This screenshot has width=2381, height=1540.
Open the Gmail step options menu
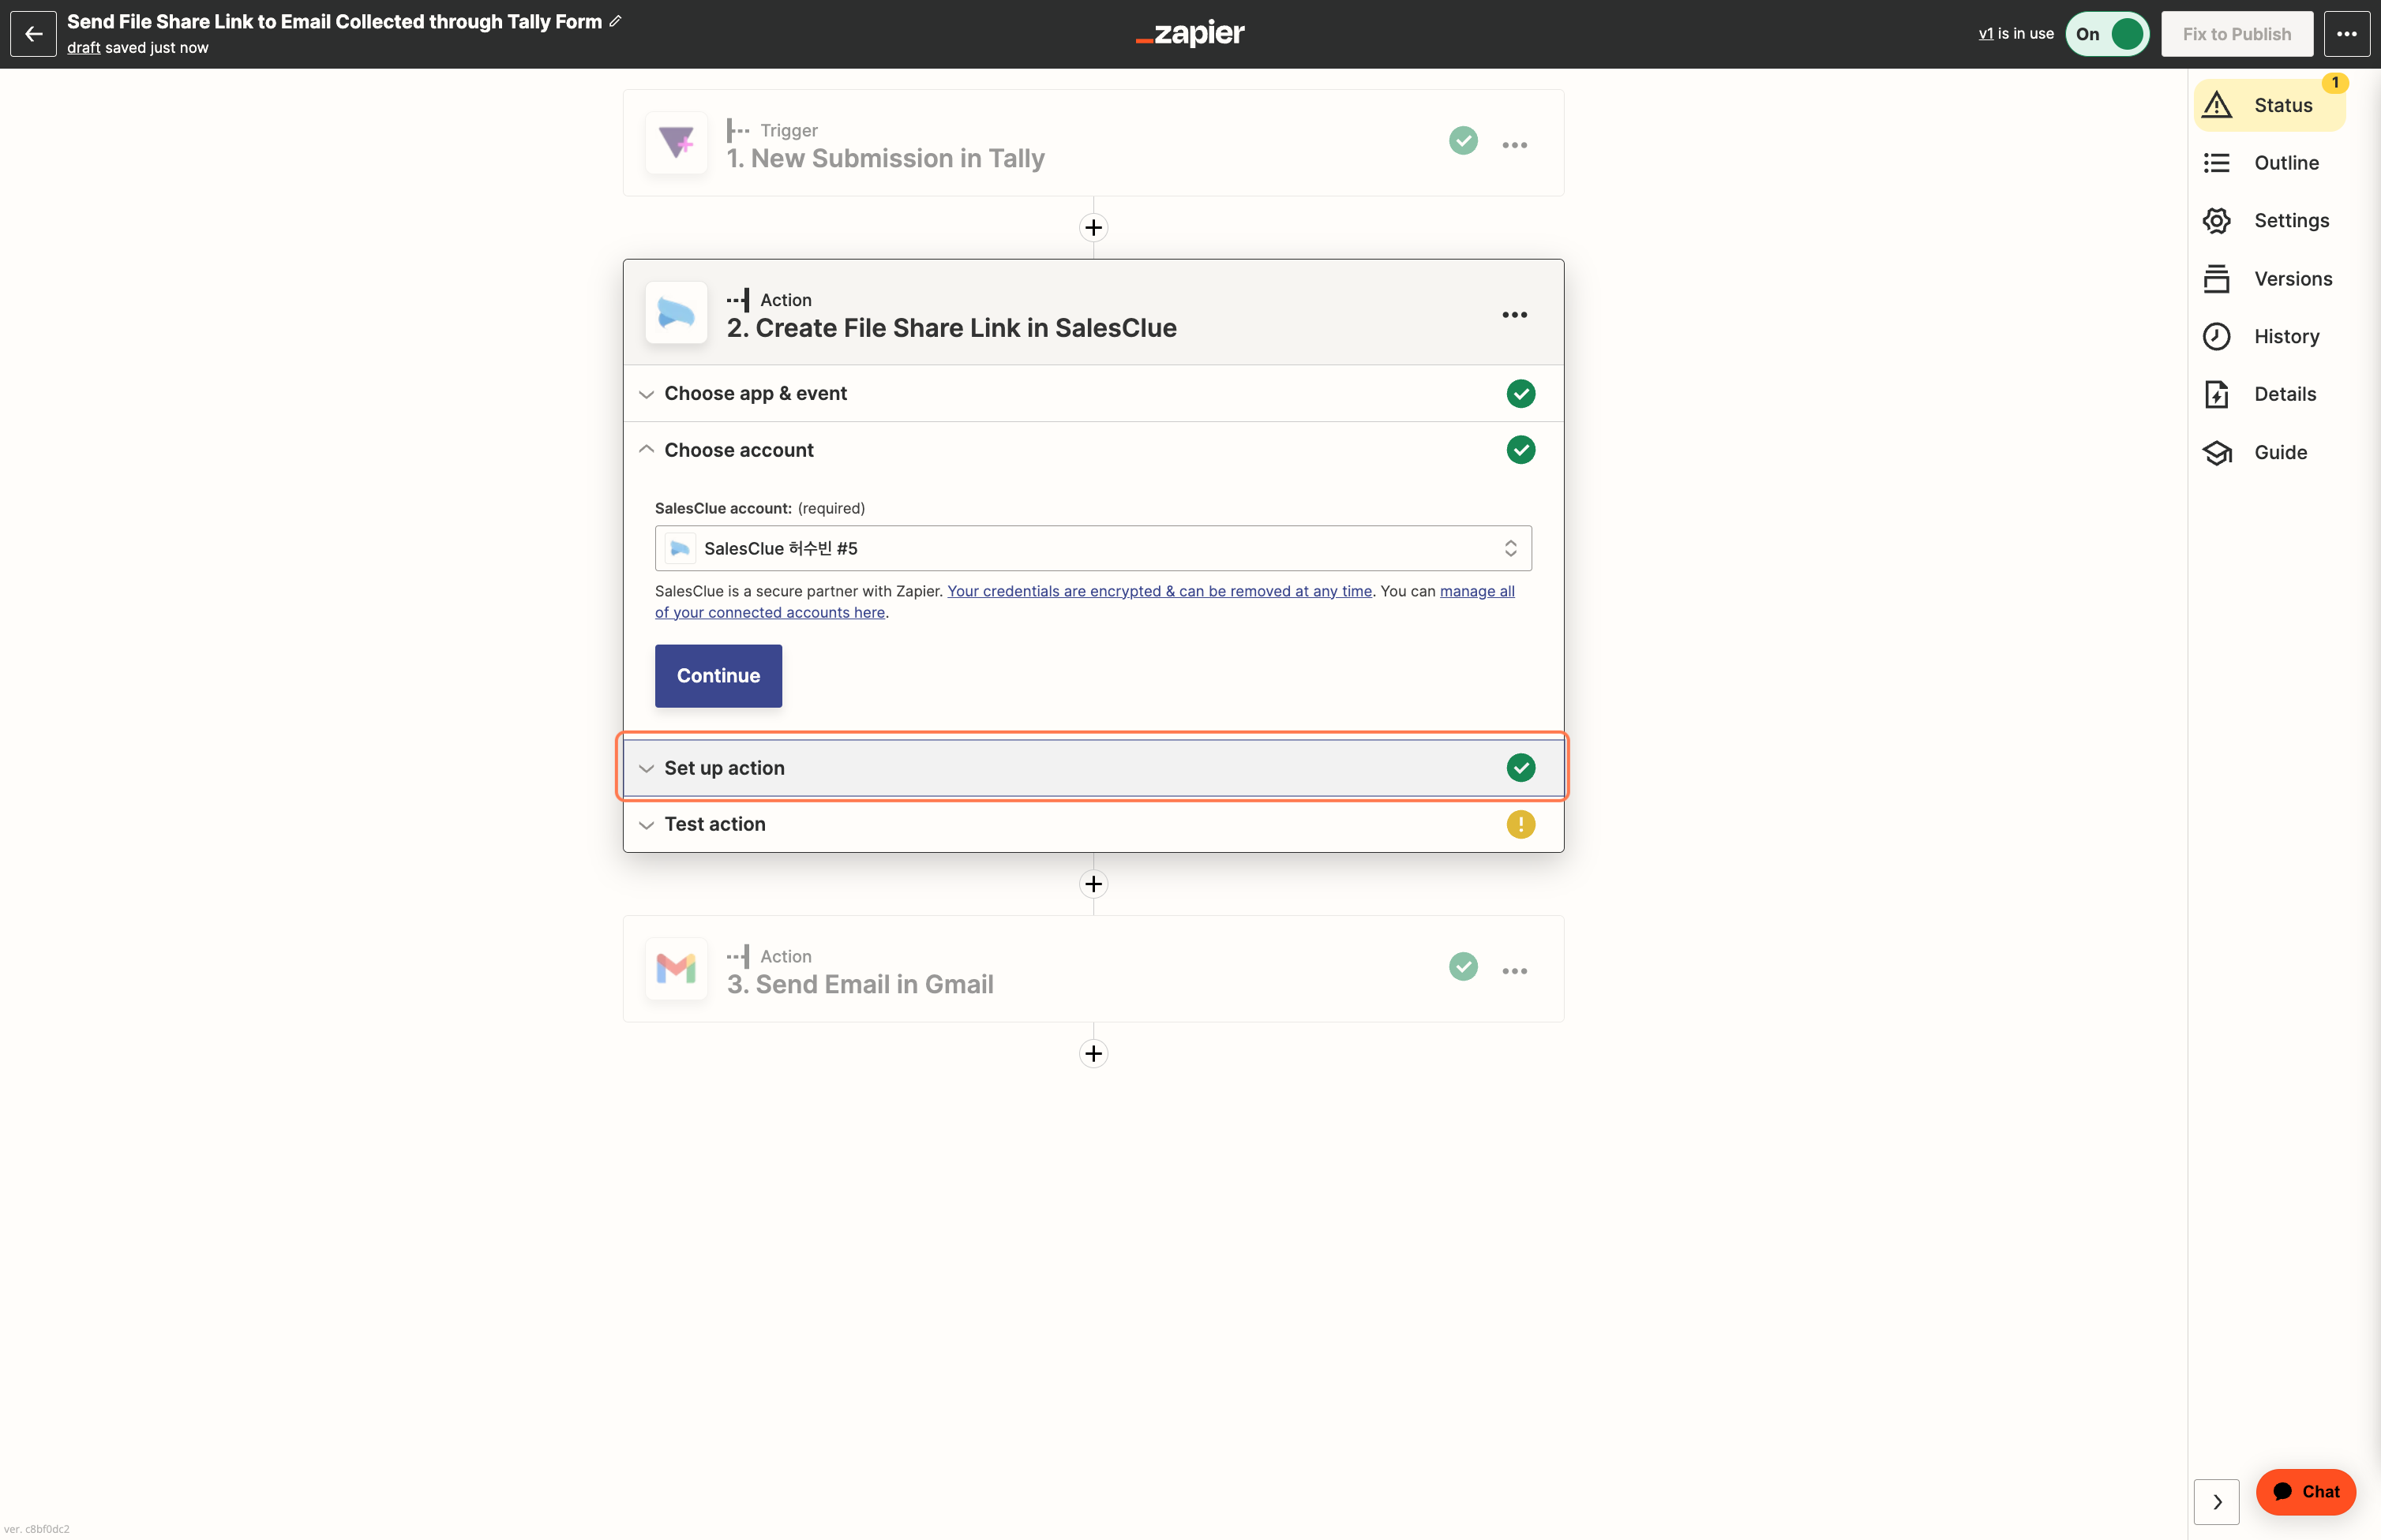(x=1515, y=971)
